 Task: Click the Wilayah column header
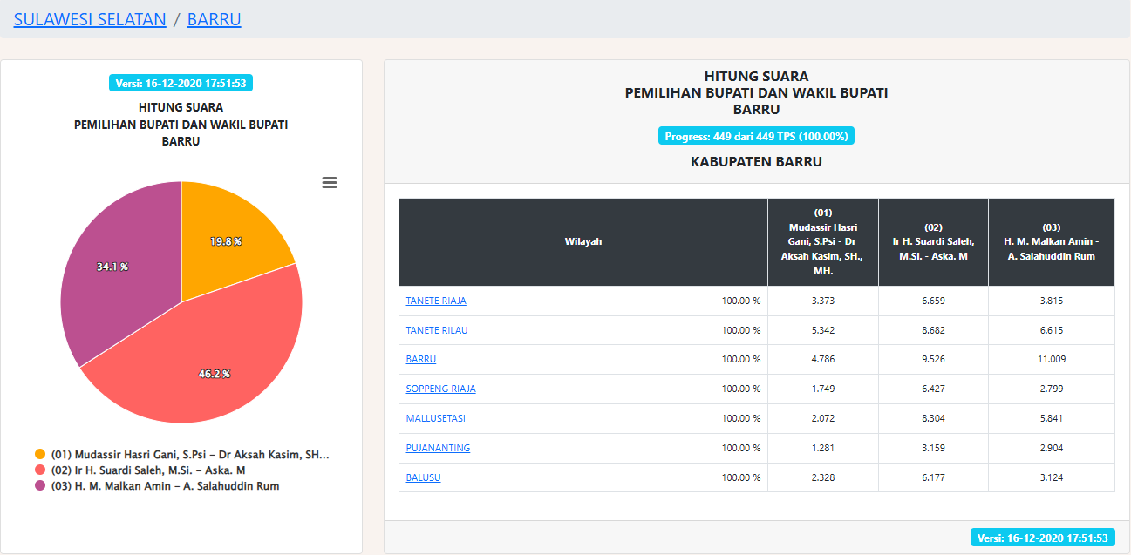pos(583,241)
